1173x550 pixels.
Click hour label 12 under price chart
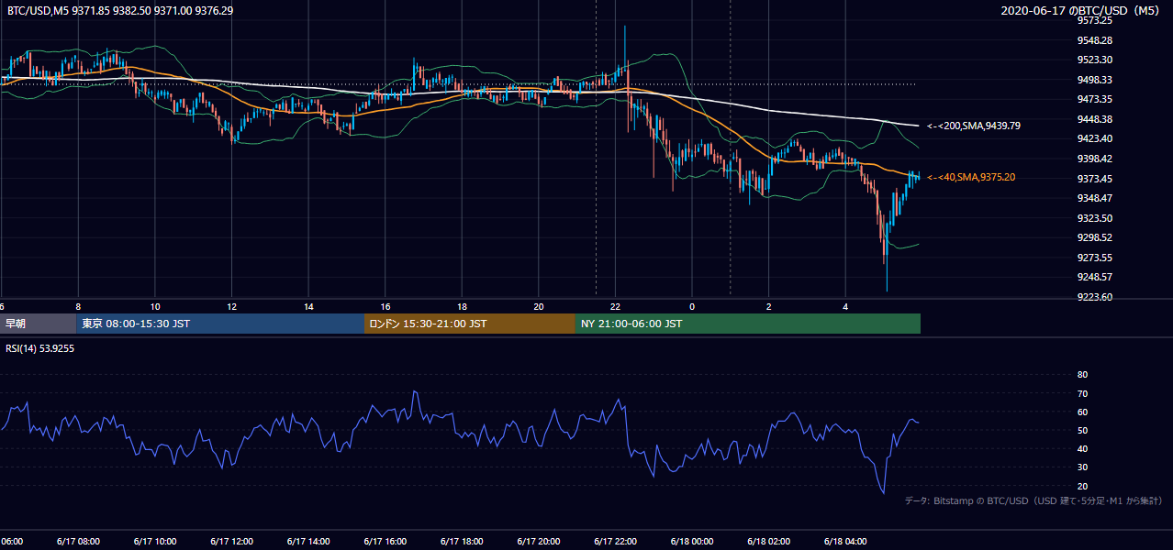click(x=232, y=307)
